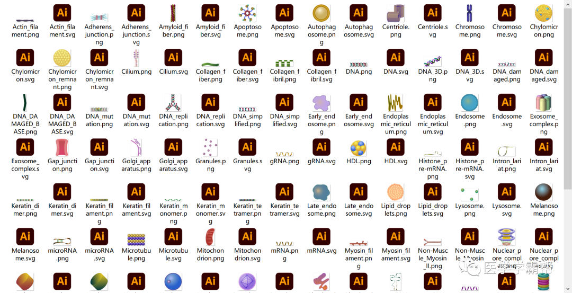Click the file name DNA.png
Viewport: 572px width, 293px height.
point(359,72)
